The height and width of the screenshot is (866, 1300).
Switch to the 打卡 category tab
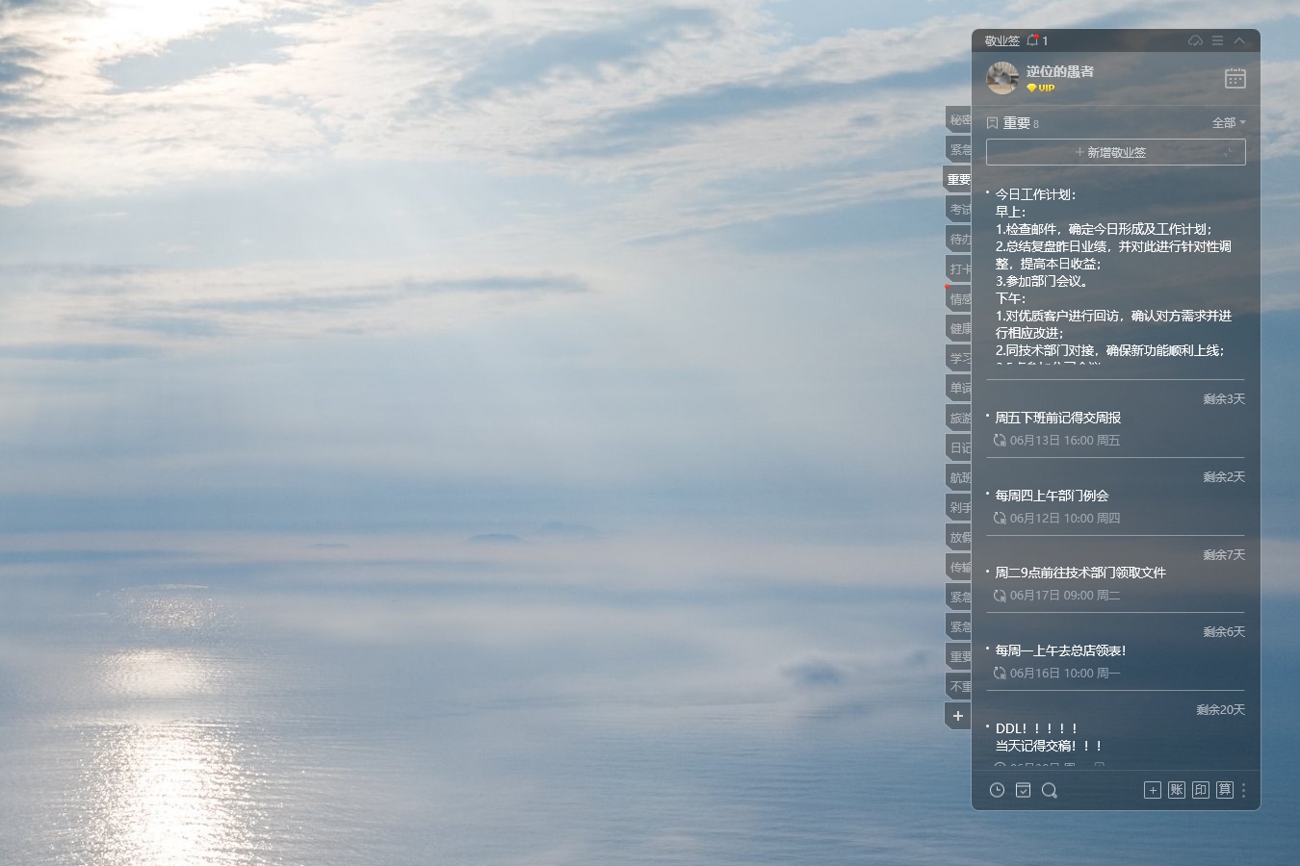958,269
